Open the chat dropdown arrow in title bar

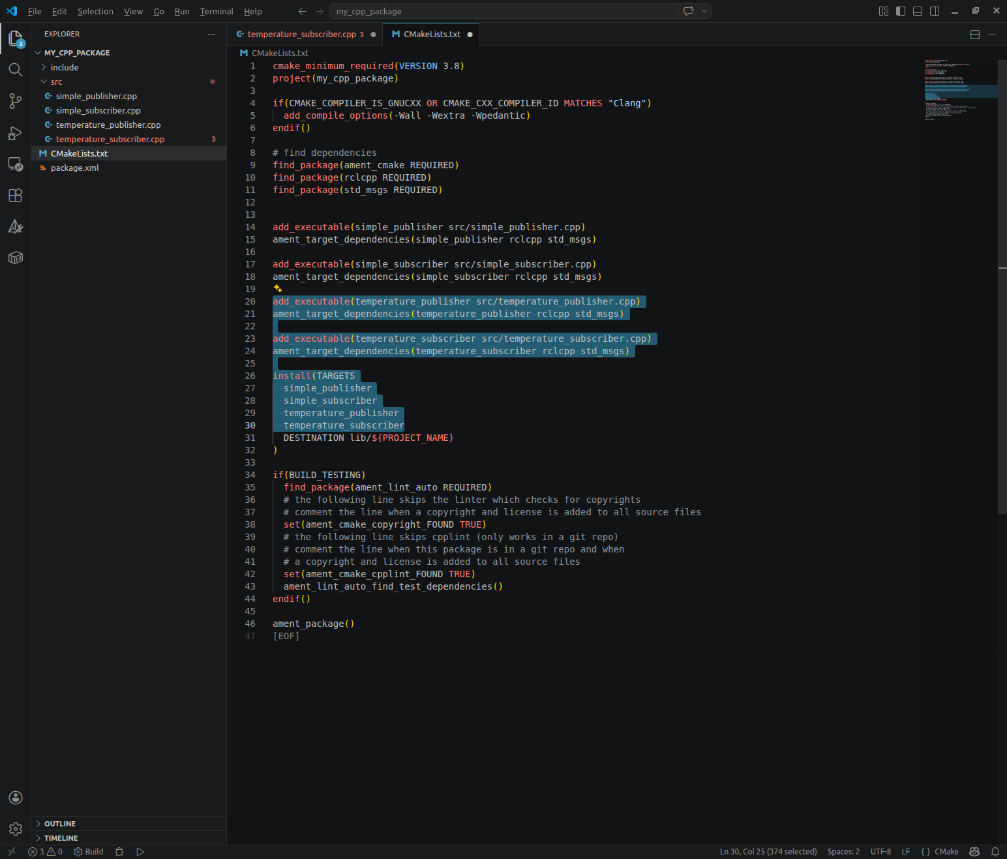pos(704,11)
